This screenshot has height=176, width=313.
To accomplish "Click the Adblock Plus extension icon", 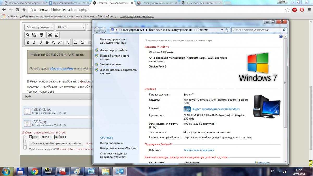I will point(294,10).
